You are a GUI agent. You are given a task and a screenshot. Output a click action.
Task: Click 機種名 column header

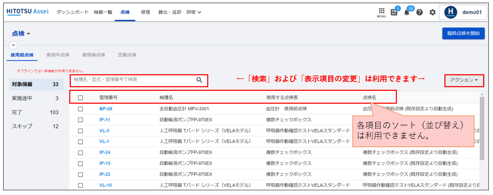[x=166, y=98]
